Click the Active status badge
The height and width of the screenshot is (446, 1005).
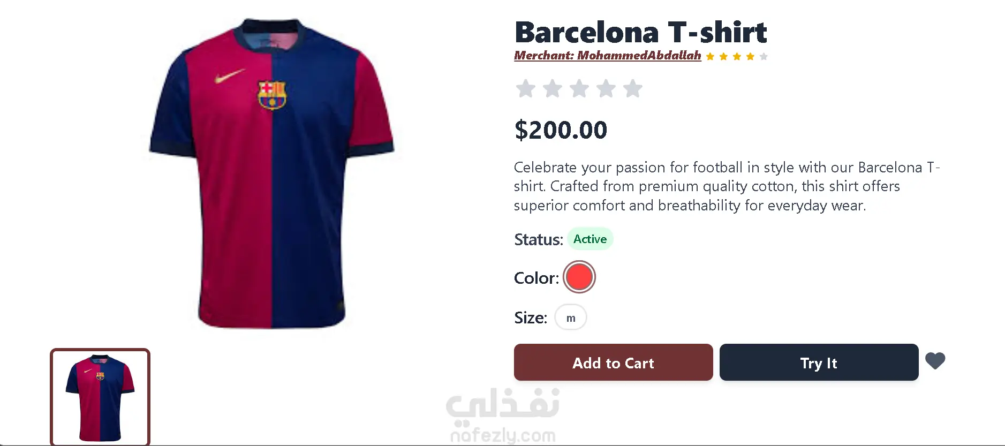[590, 239]
